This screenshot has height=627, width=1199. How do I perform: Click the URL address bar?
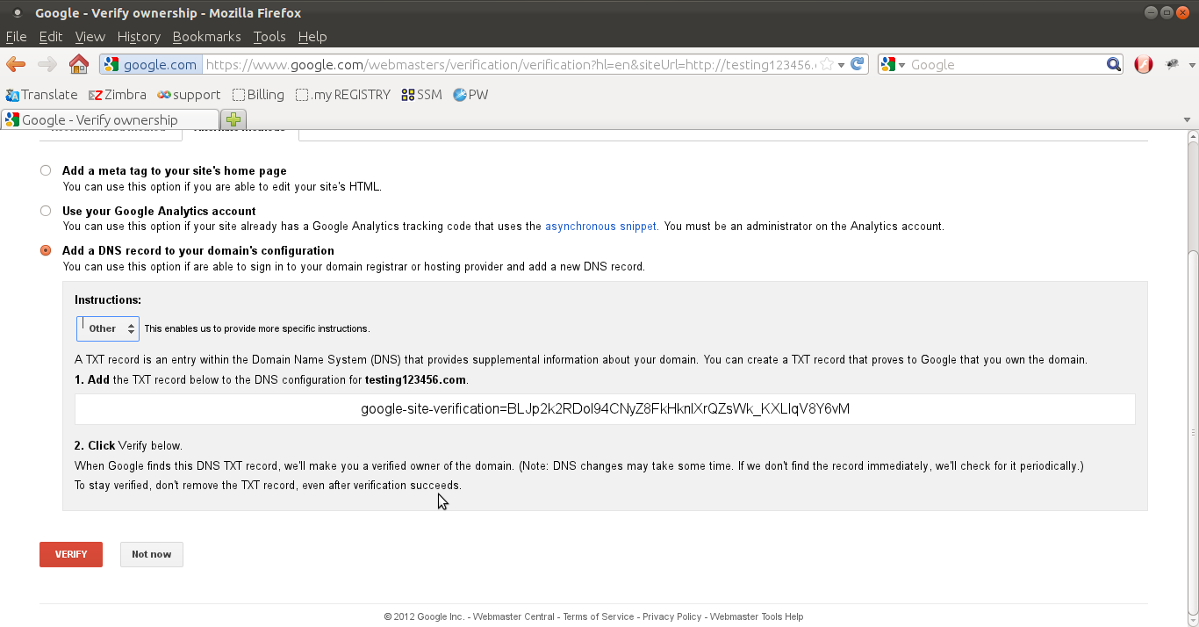point(510,64)
